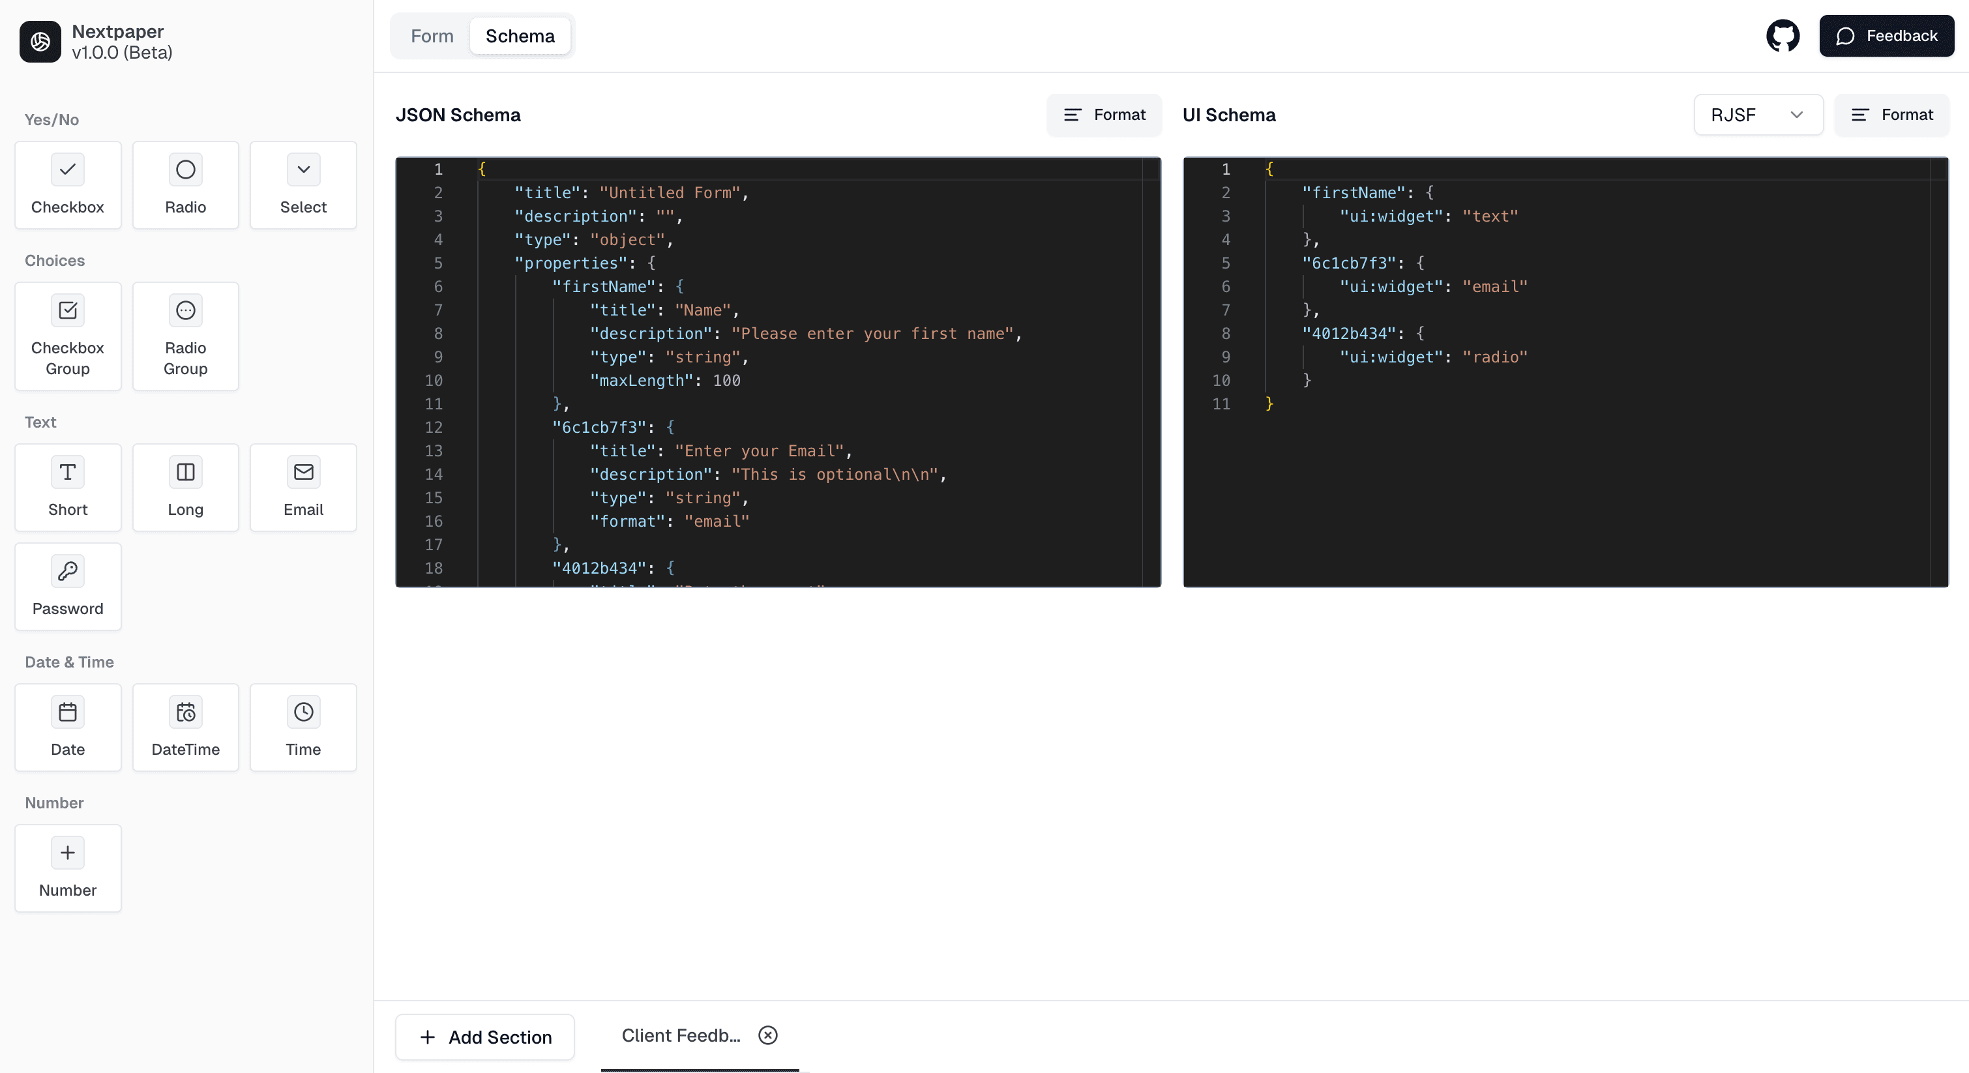This screenshot has width=1969, height=1073.
Task: Click the "maxLength": 100 line in JSON Schema
Action: point(665,381)
